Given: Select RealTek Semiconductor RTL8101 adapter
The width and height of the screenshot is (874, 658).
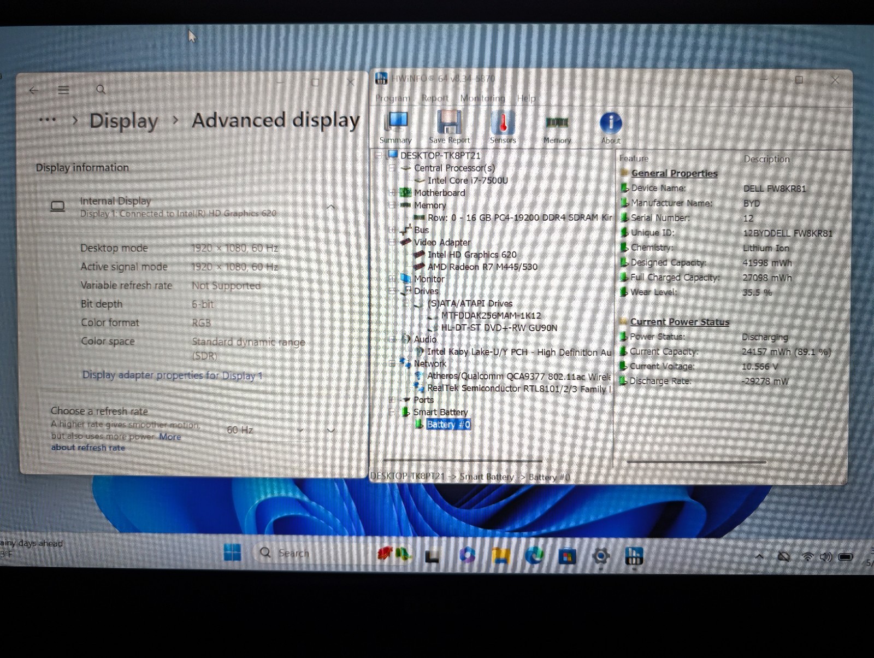Looking at the screenshot, I should pyautogui.click(x=519, y=389).
